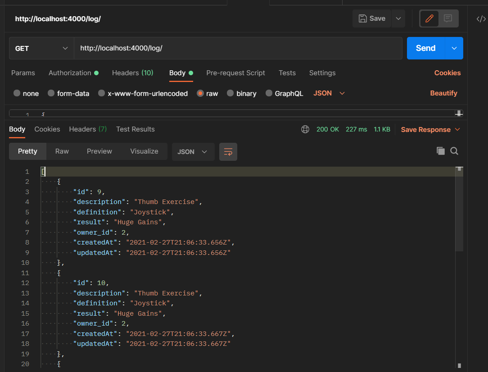The height and width of the screenshot is (372, 488).
Task: Click Beautify to format the JSON body
Action: point(443,93)
